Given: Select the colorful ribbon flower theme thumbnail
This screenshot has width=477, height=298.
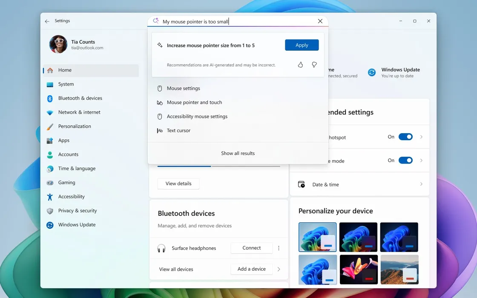Looking at the screenshot, I should (359, 270).
